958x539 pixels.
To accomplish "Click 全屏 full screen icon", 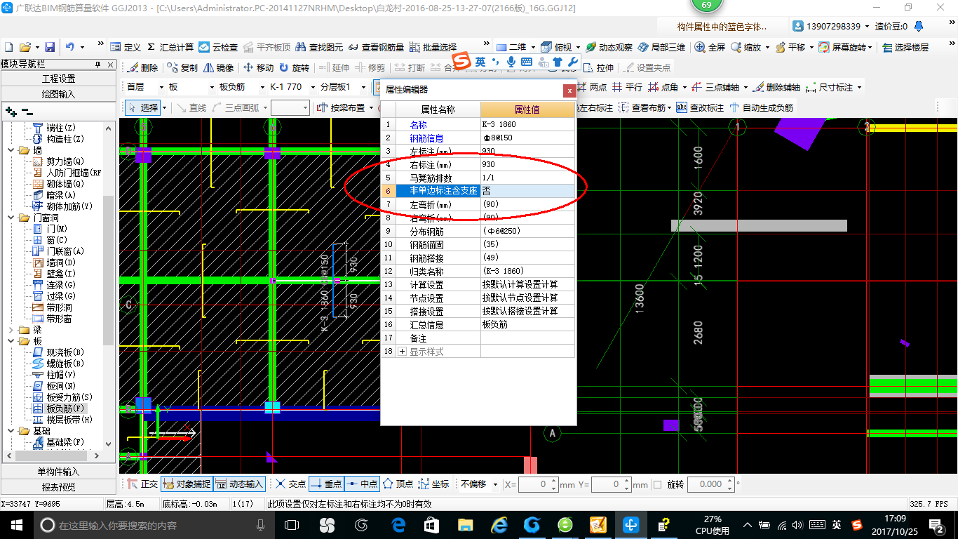I will pyautogui.click(x=710, y=47).
